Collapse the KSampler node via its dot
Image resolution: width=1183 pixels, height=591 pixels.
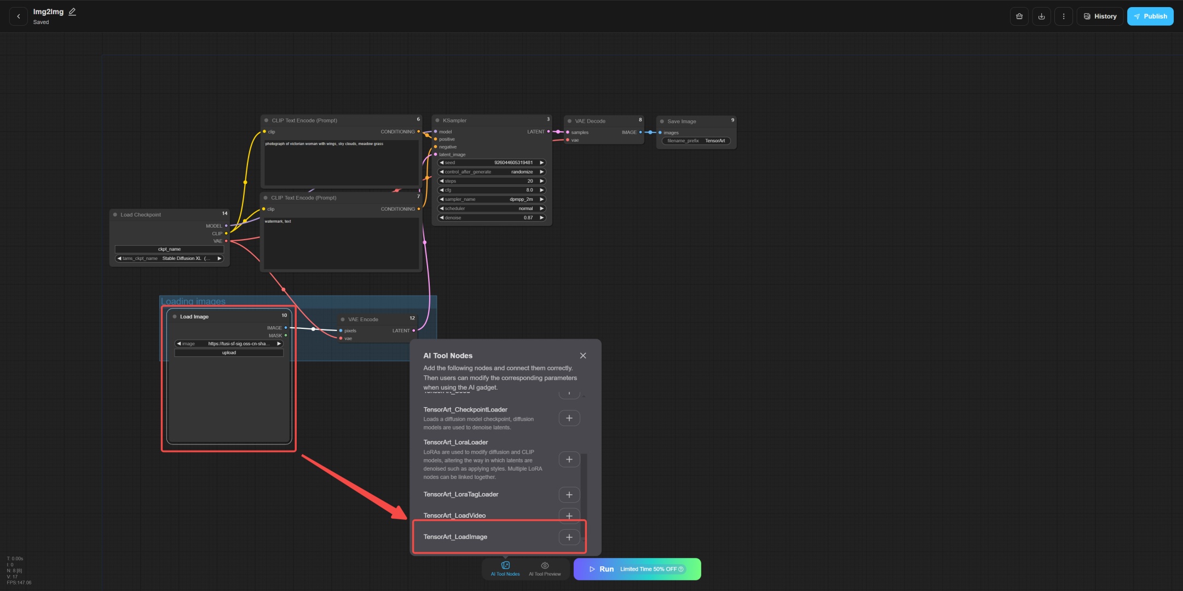[437, 120]
